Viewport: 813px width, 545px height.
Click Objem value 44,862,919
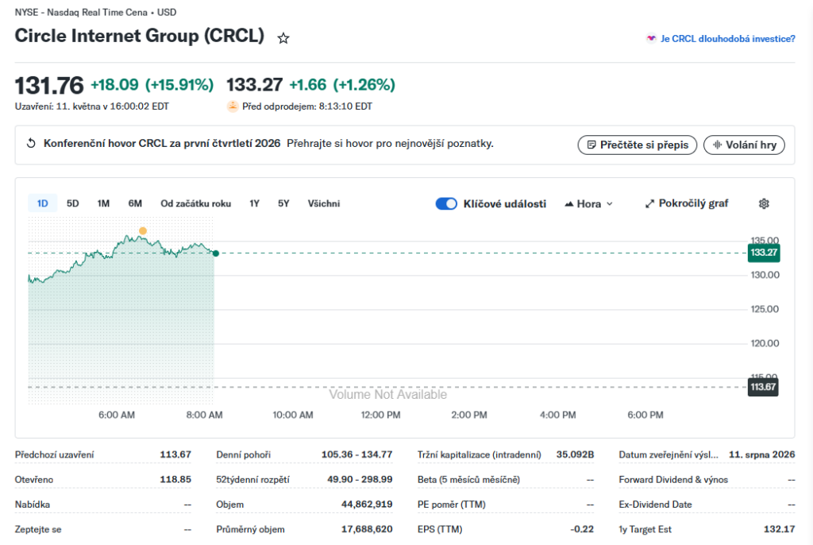(x=367, y=504)
